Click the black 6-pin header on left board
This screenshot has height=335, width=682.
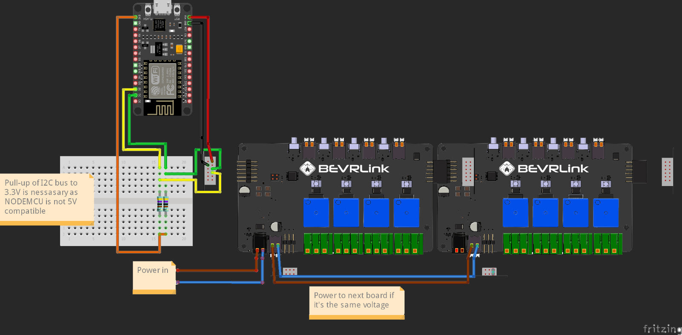pos(249,171)
